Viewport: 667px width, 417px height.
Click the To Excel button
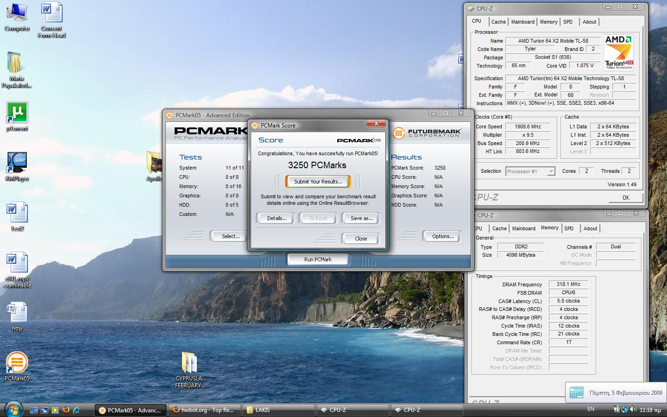(x=318, y=218)
